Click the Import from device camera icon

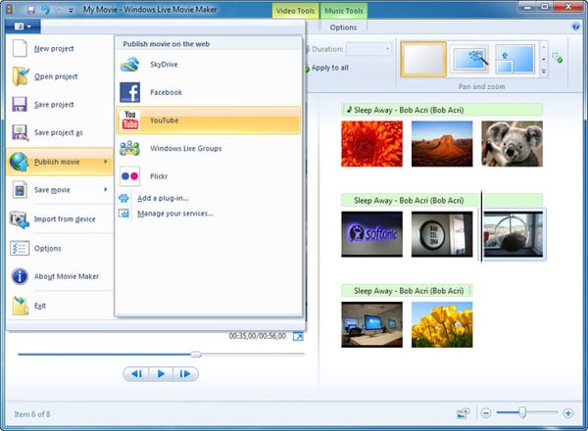point(20,219)
